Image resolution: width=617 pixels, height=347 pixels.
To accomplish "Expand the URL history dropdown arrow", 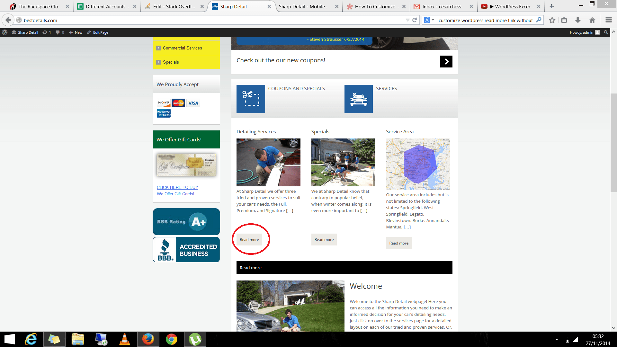I will (407, 20).
